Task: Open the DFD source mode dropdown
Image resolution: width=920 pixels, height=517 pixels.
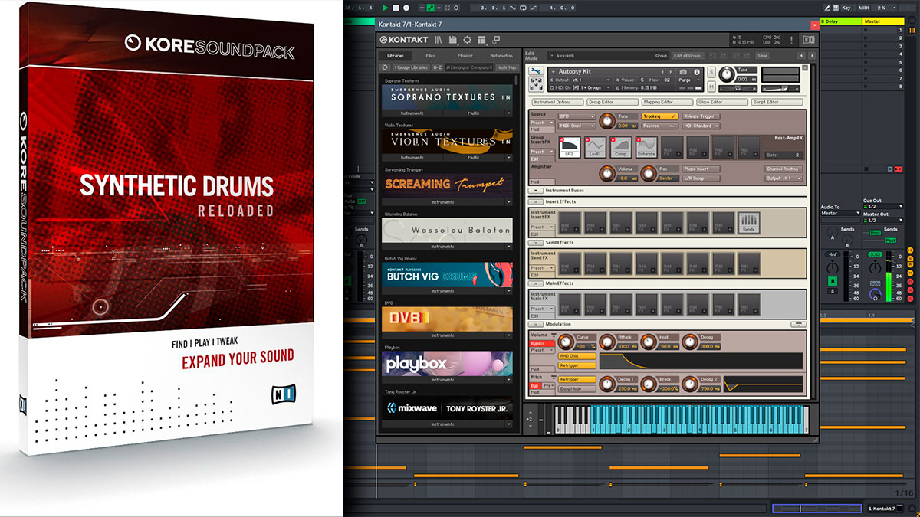Action: tap(577, 116)
